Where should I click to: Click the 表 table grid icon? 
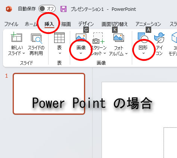(59, 38)
